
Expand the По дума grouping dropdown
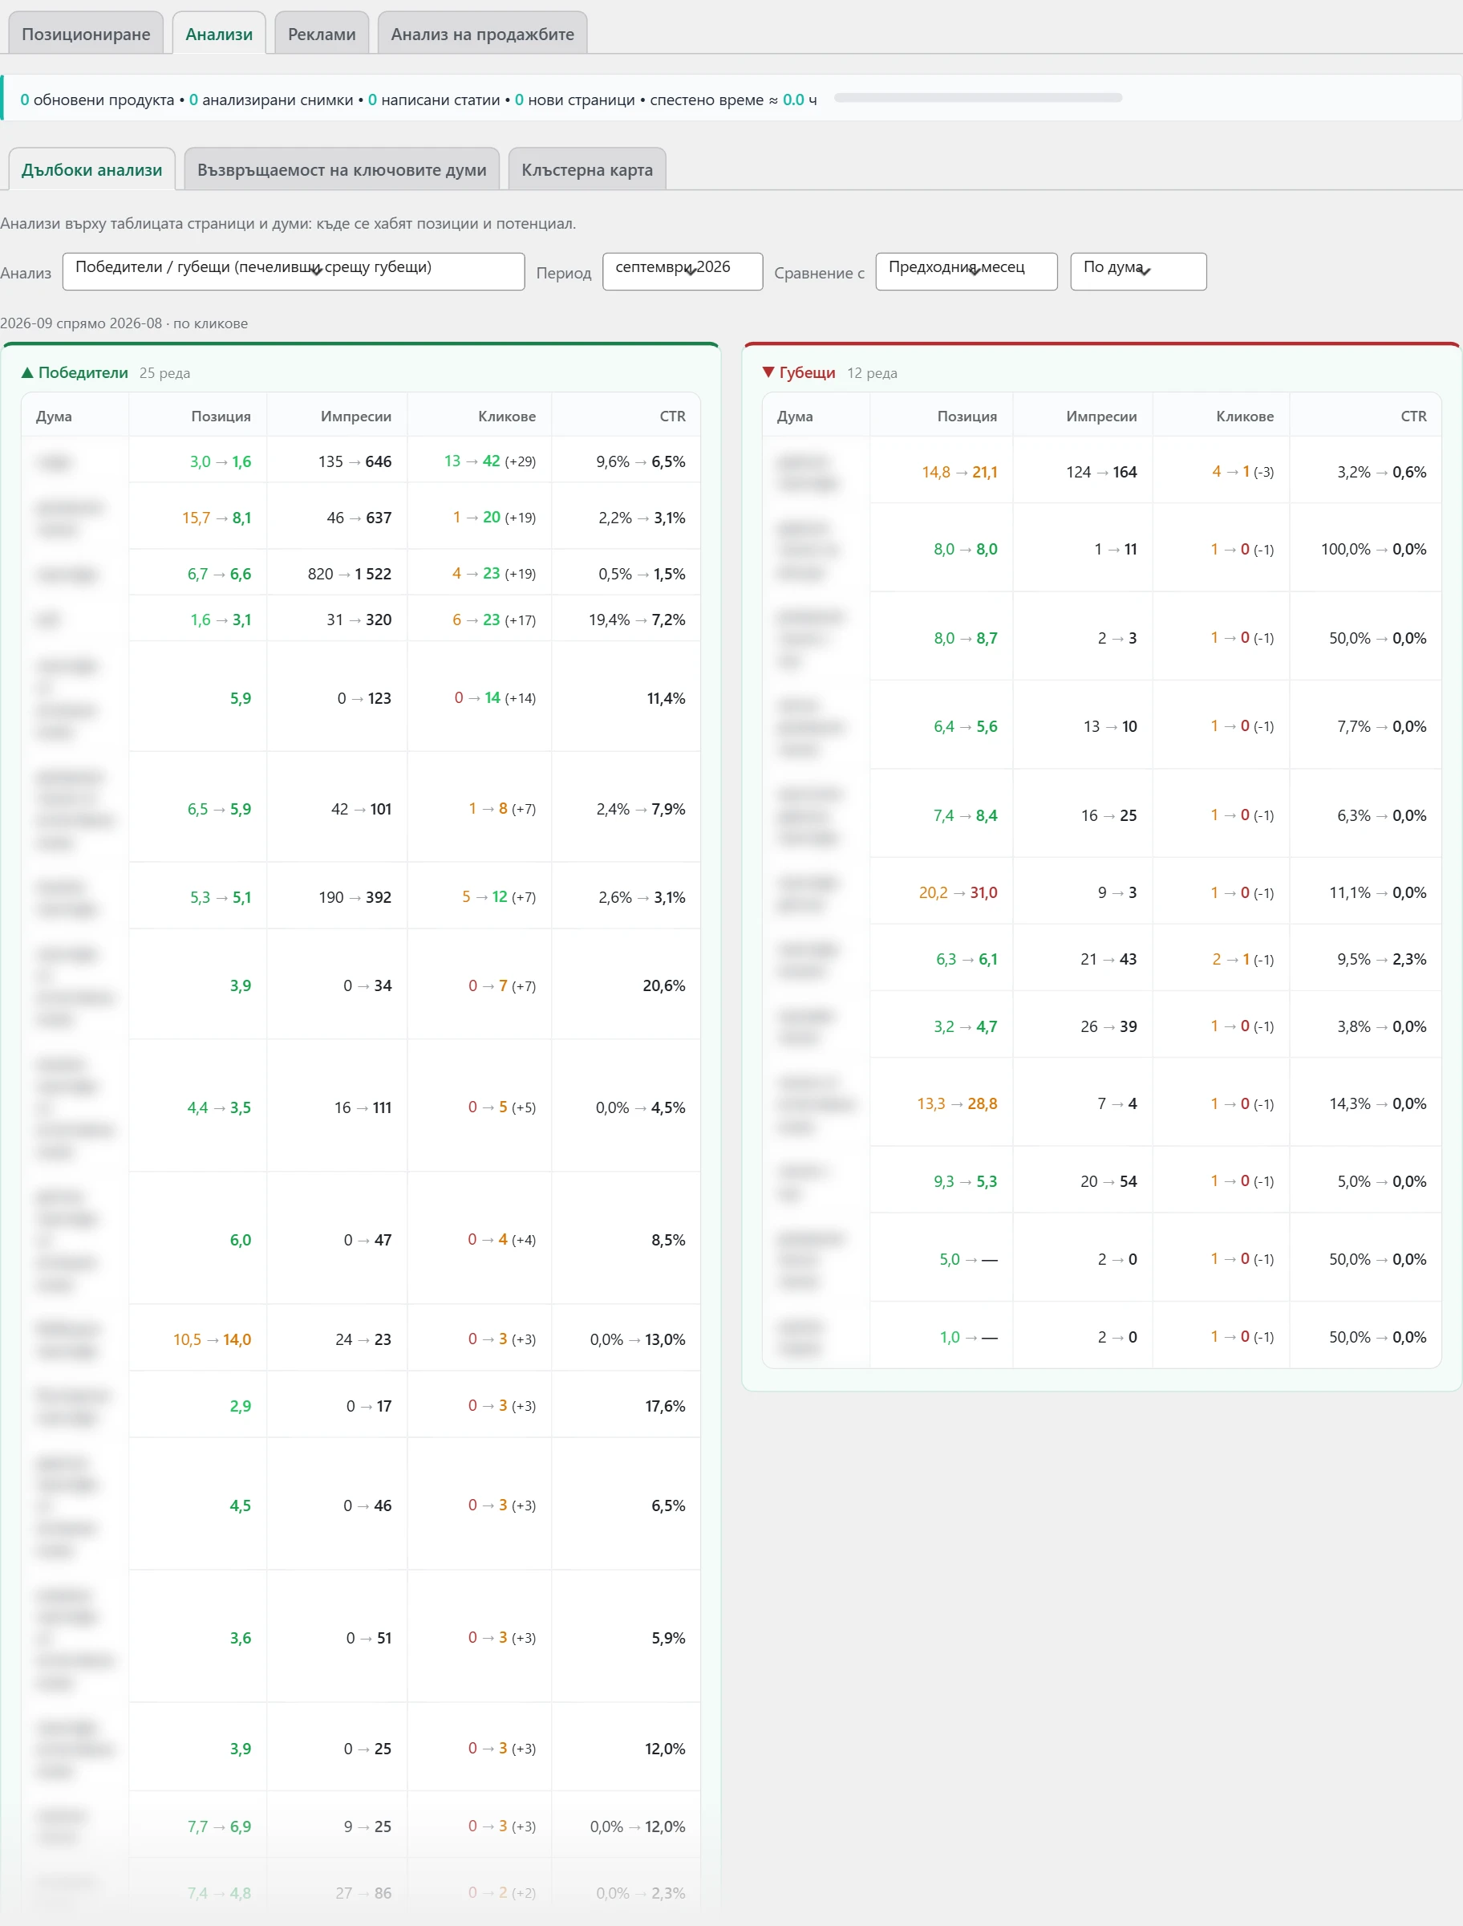click(x=1138, y=271)
